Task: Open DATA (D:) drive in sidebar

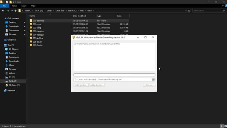Action: click(13, 81)
